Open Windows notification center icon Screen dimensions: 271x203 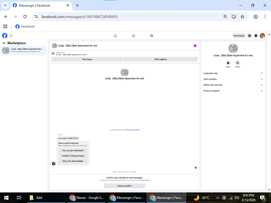tap(262, 198)
